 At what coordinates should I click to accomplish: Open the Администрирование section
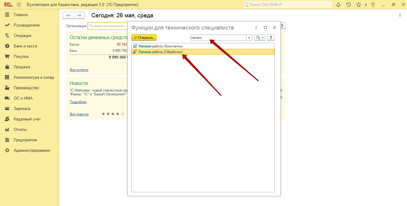pos(32,151)
